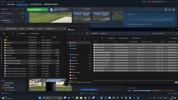Select the sourceengine folder row

point(32,48)
